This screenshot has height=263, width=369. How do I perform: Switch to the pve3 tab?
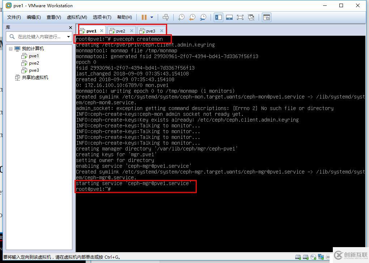(150, 31)
